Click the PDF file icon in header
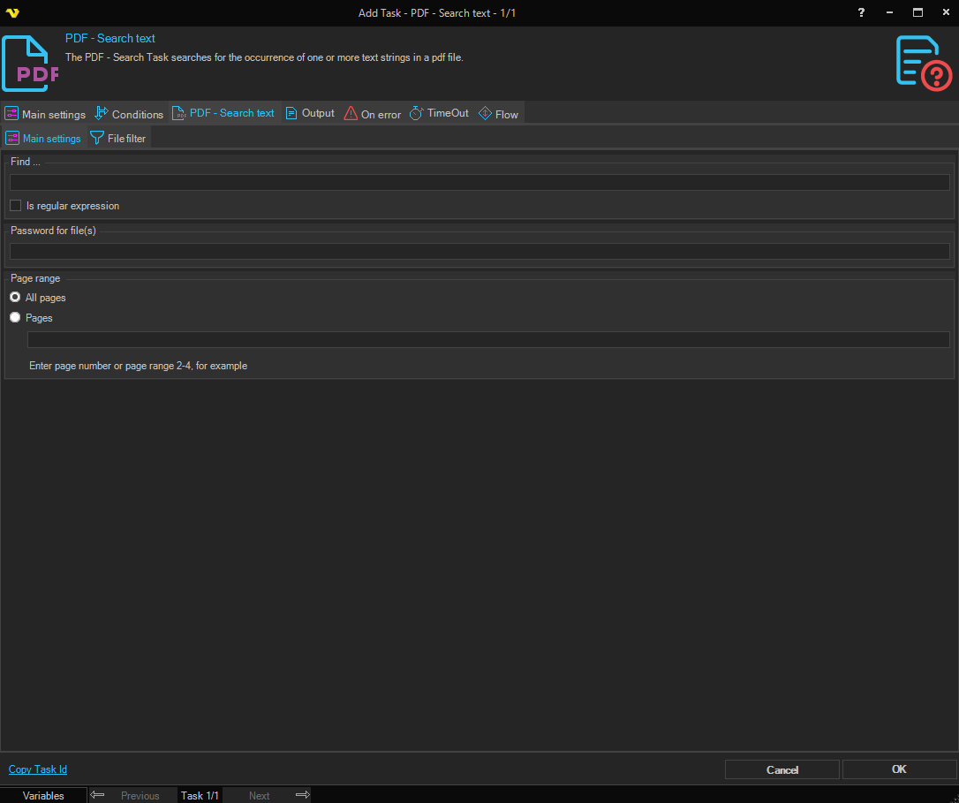Viewport: 959px width, 803px height. point(30,64)
